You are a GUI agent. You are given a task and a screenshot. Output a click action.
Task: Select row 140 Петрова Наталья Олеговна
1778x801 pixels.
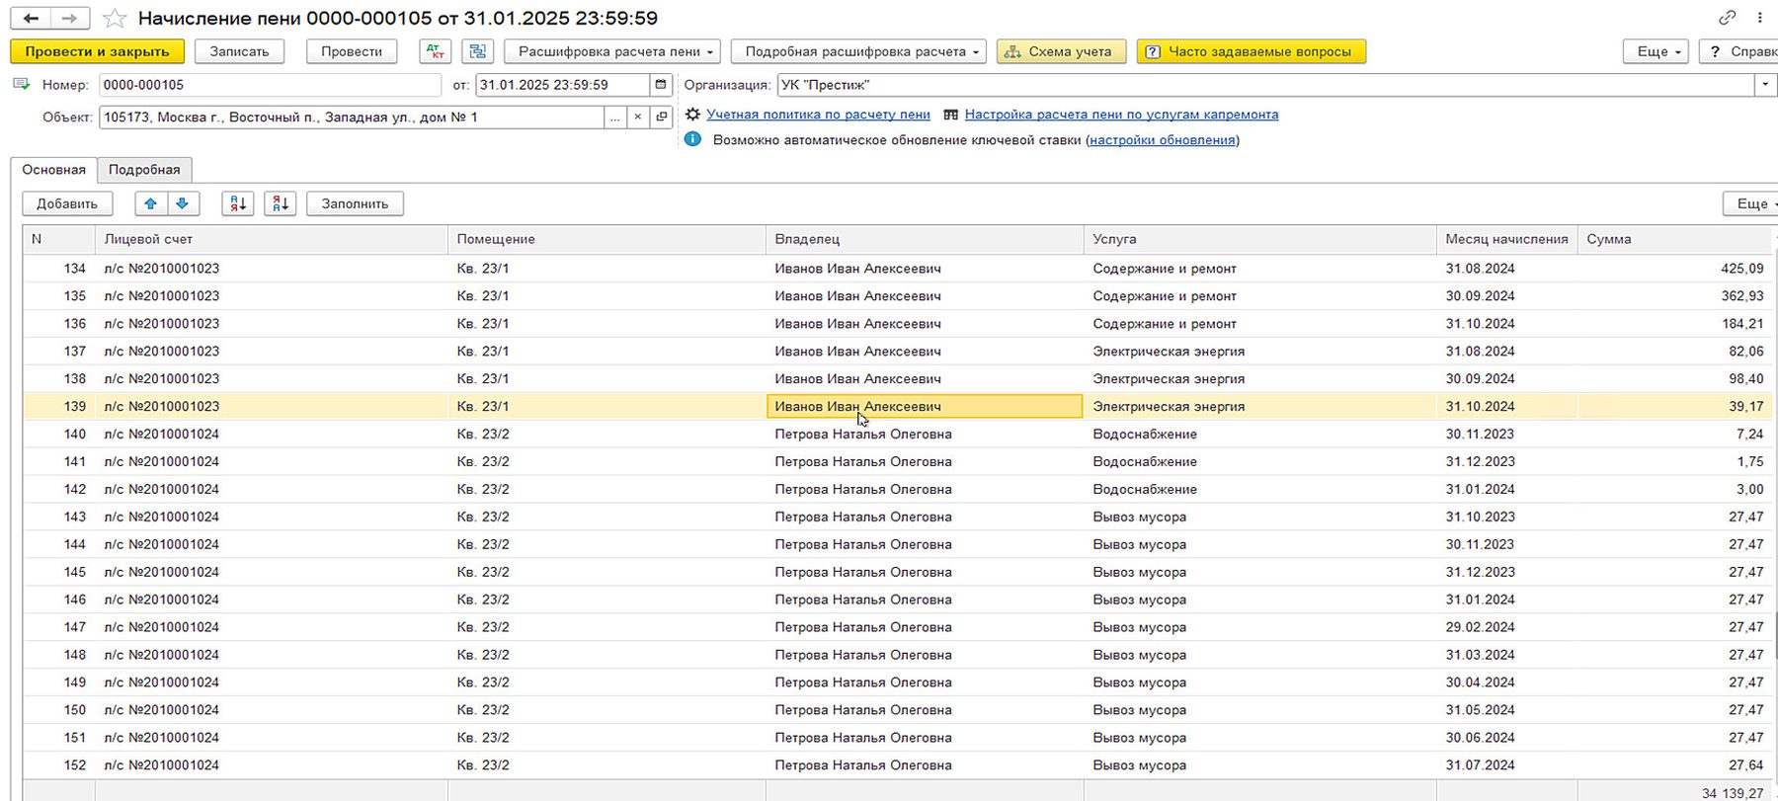point(898,434)
